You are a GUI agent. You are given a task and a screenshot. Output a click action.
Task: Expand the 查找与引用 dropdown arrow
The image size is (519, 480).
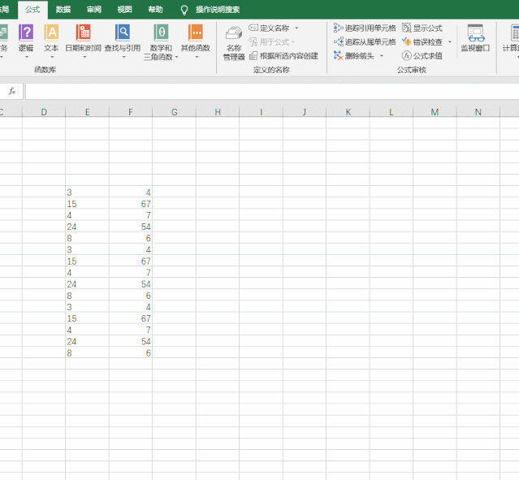point(123,58)
